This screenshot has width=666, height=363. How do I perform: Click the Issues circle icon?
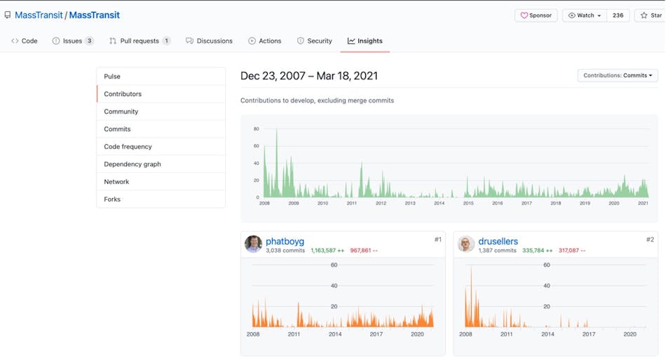56,41
